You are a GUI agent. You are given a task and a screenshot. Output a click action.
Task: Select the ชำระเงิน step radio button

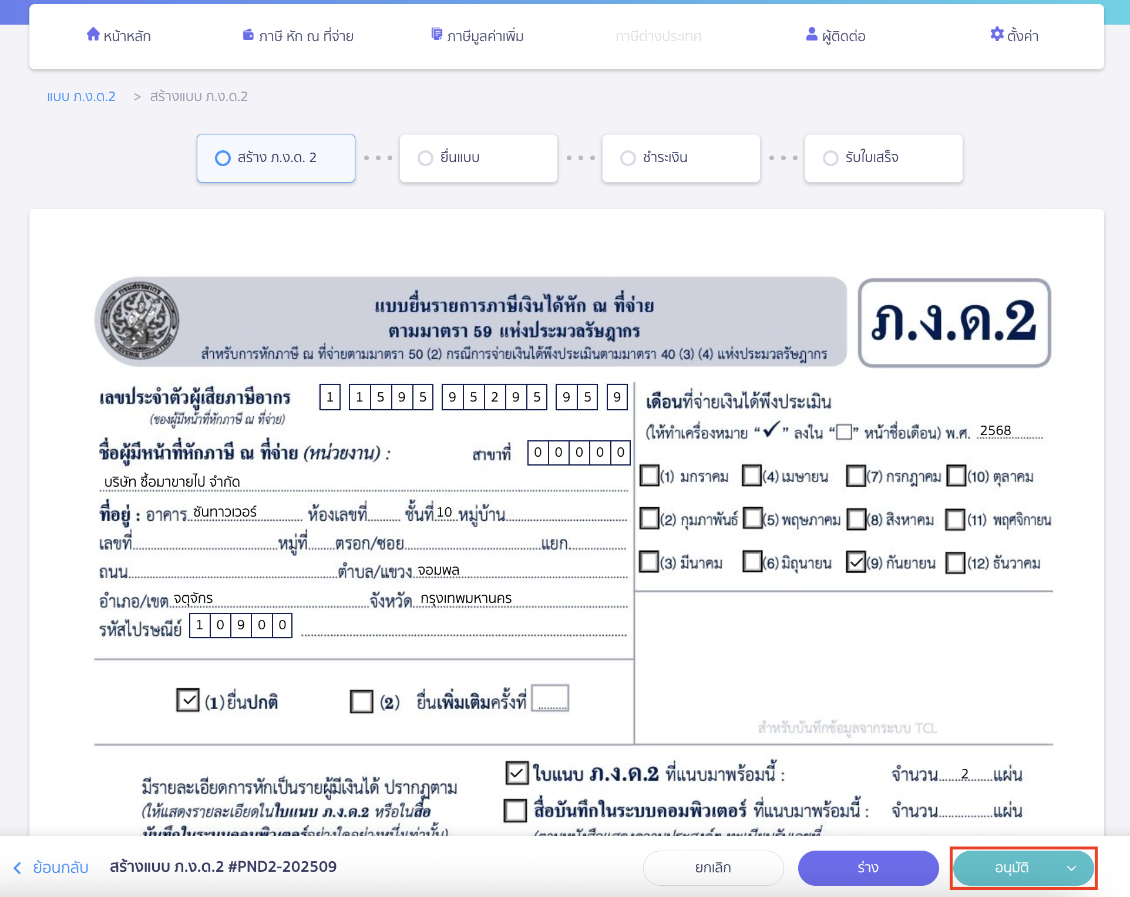pos(628,157)
